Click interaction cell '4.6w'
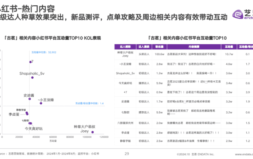The height and width of the screenshot is (159, 253). click(x=229, y=64)
